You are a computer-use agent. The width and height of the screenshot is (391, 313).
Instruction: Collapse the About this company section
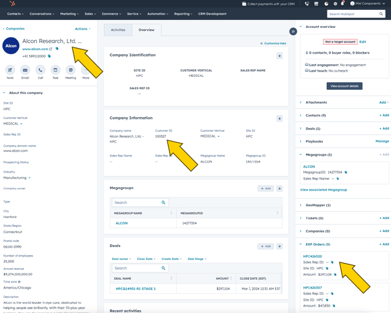5,93
